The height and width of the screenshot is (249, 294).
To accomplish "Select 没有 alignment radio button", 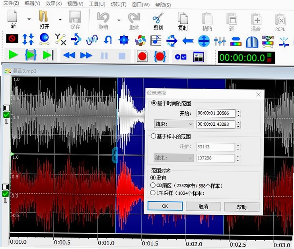I will [153, 177].
